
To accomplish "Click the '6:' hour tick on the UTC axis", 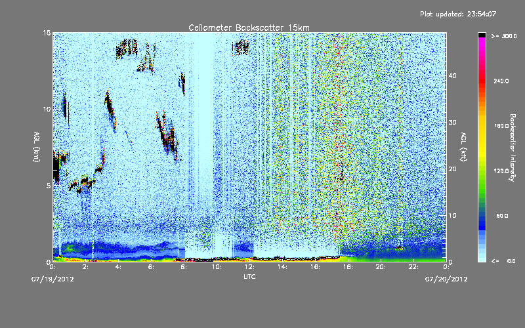I will (151, 267).
